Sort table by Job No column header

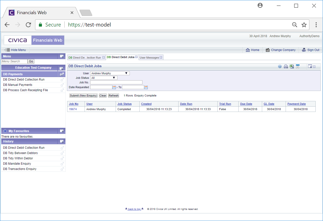click(74, 104)
